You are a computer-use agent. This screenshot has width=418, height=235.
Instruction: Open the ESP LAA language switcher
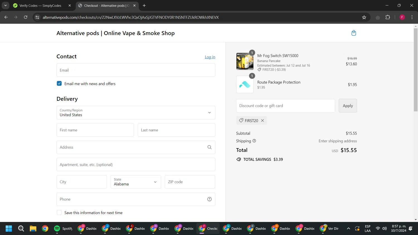[368, 229]
